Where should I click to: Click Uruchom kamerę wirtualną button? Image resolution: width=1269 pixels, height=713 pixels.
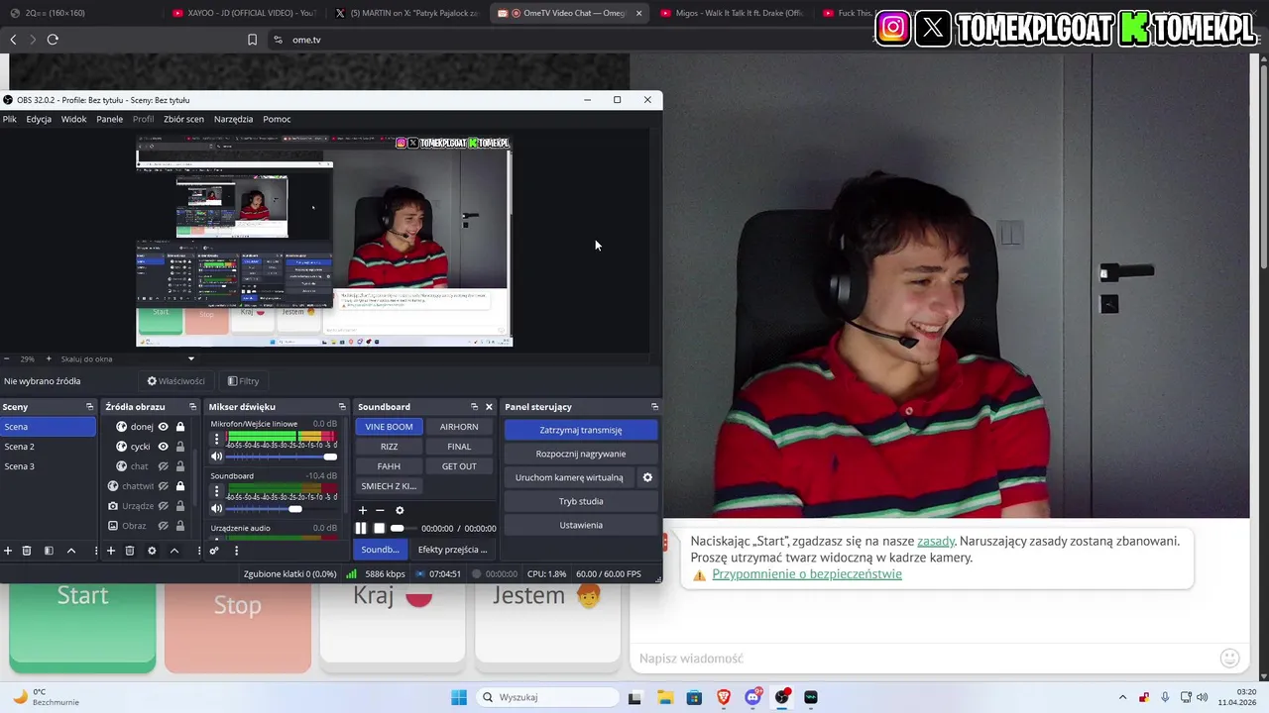tap(569, 477)
